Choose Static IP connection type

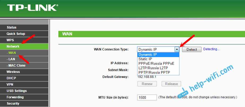click(158, 59)
